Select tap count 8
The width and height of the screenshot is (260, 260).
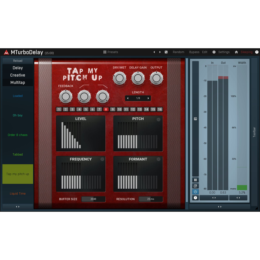tap(106, 109)
